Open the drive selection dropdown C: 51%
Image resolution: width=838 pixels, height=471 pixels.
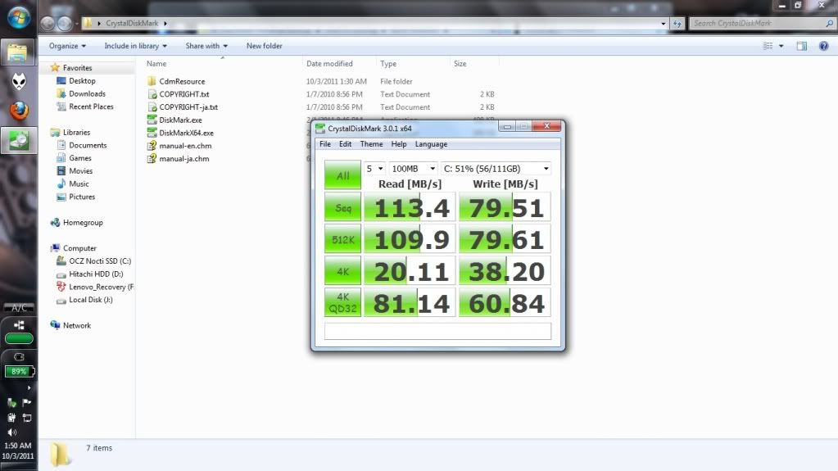pos(496,169)
